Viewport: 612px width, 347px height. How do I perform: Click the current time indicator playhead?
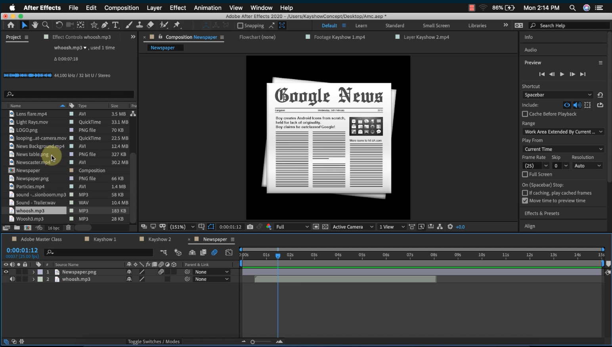[x=278, y=256]
